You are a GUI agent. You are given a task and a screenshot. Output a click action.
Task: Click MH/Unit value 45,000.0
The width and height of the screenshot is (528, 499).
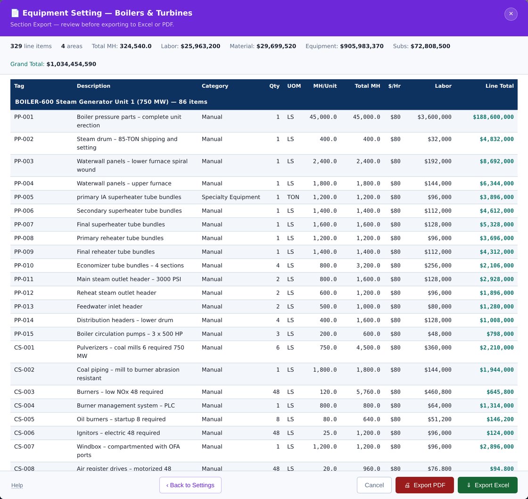tap(323, 117)
